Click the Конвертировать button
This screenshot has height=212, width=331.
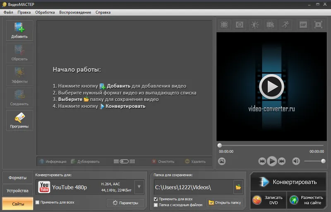[288, 182]
